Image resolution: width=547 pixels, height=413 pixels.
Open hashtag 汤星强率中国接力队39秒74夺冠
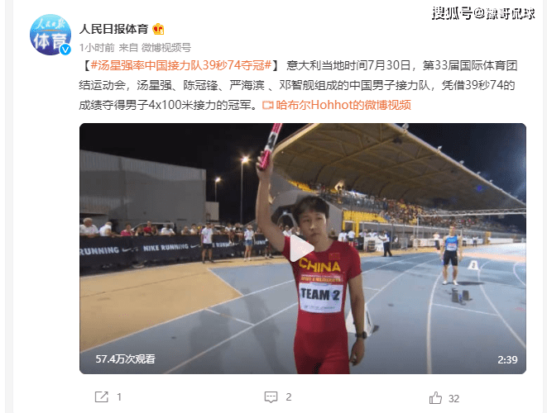181,65
